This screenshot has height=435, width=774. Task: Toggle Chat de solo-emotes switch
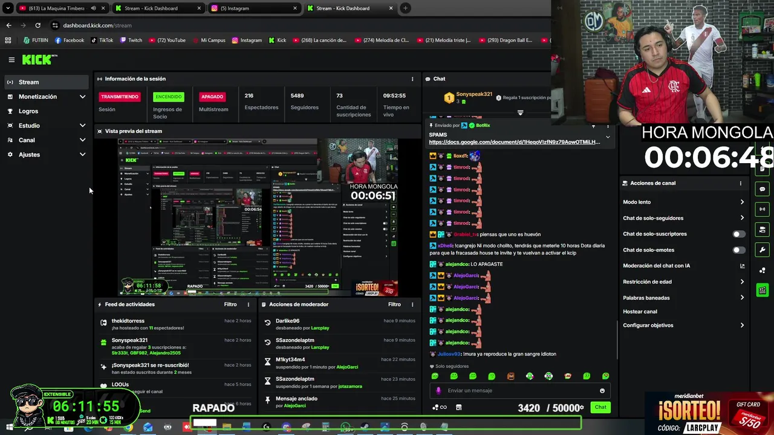739,250
